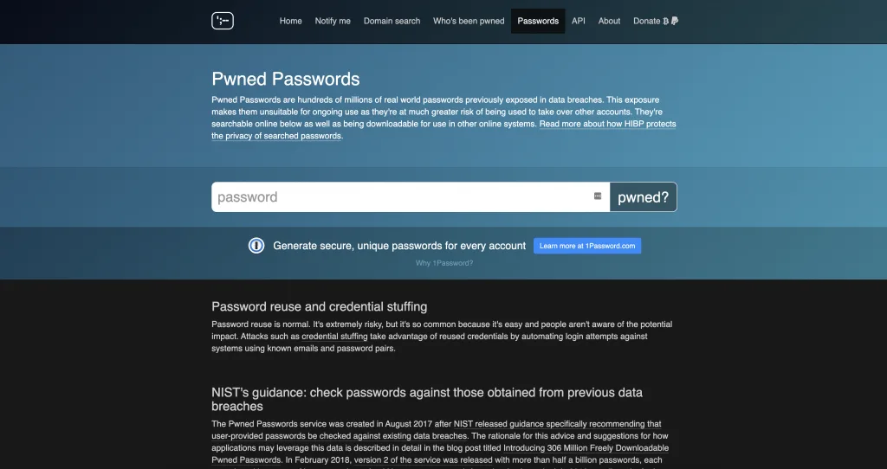Open the API menu item

[578, 21]
